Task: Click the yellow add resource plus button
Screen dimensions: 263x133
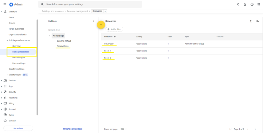Action: pyautogui.click(x=101, y=25)
